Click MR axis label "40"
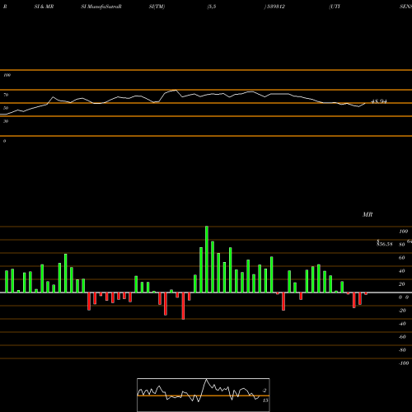The image size is (412, 412). [x=402, y=271]
